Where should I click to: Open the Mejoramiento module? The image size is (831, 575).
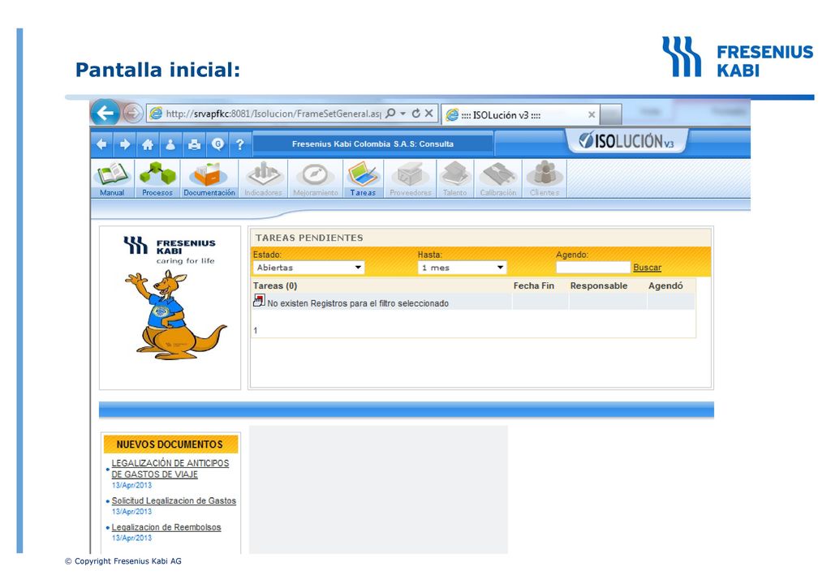click(316, 179)
